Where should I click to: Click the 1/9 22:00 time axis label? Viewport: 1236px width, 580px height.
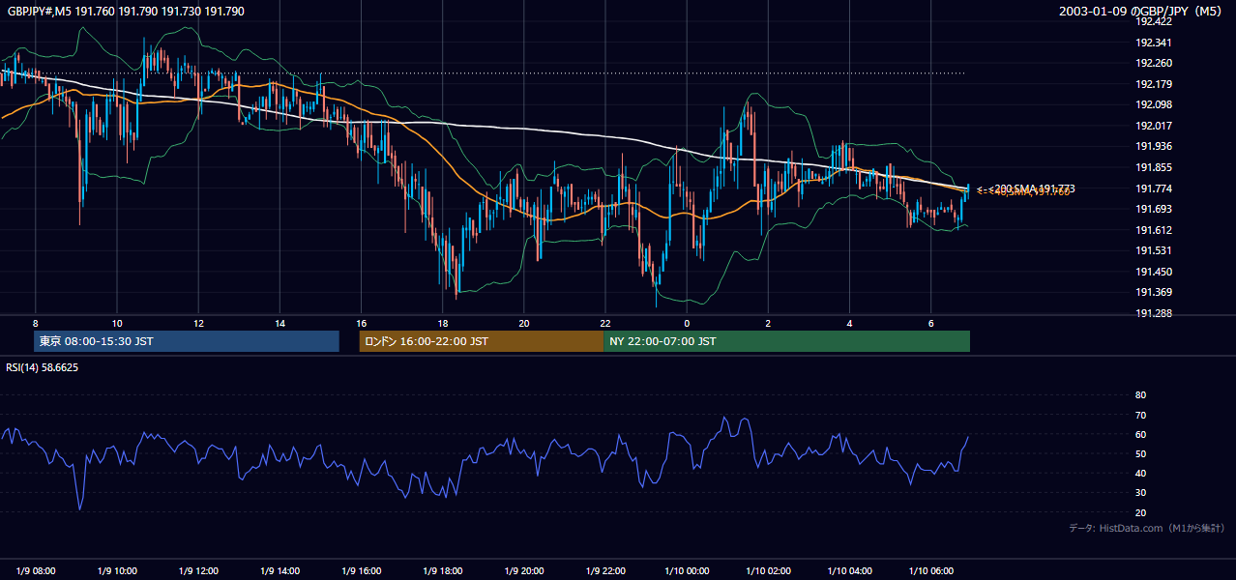[605, 570]
